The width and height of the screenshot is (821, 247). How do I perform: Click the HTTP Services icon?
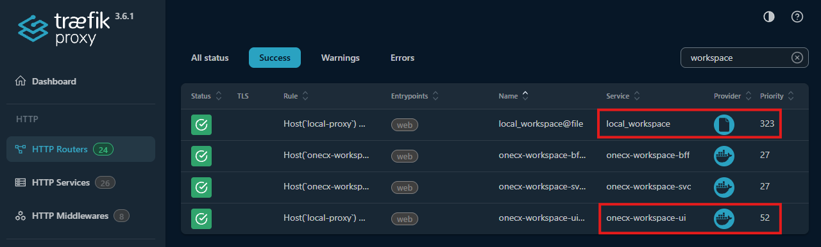21,182
